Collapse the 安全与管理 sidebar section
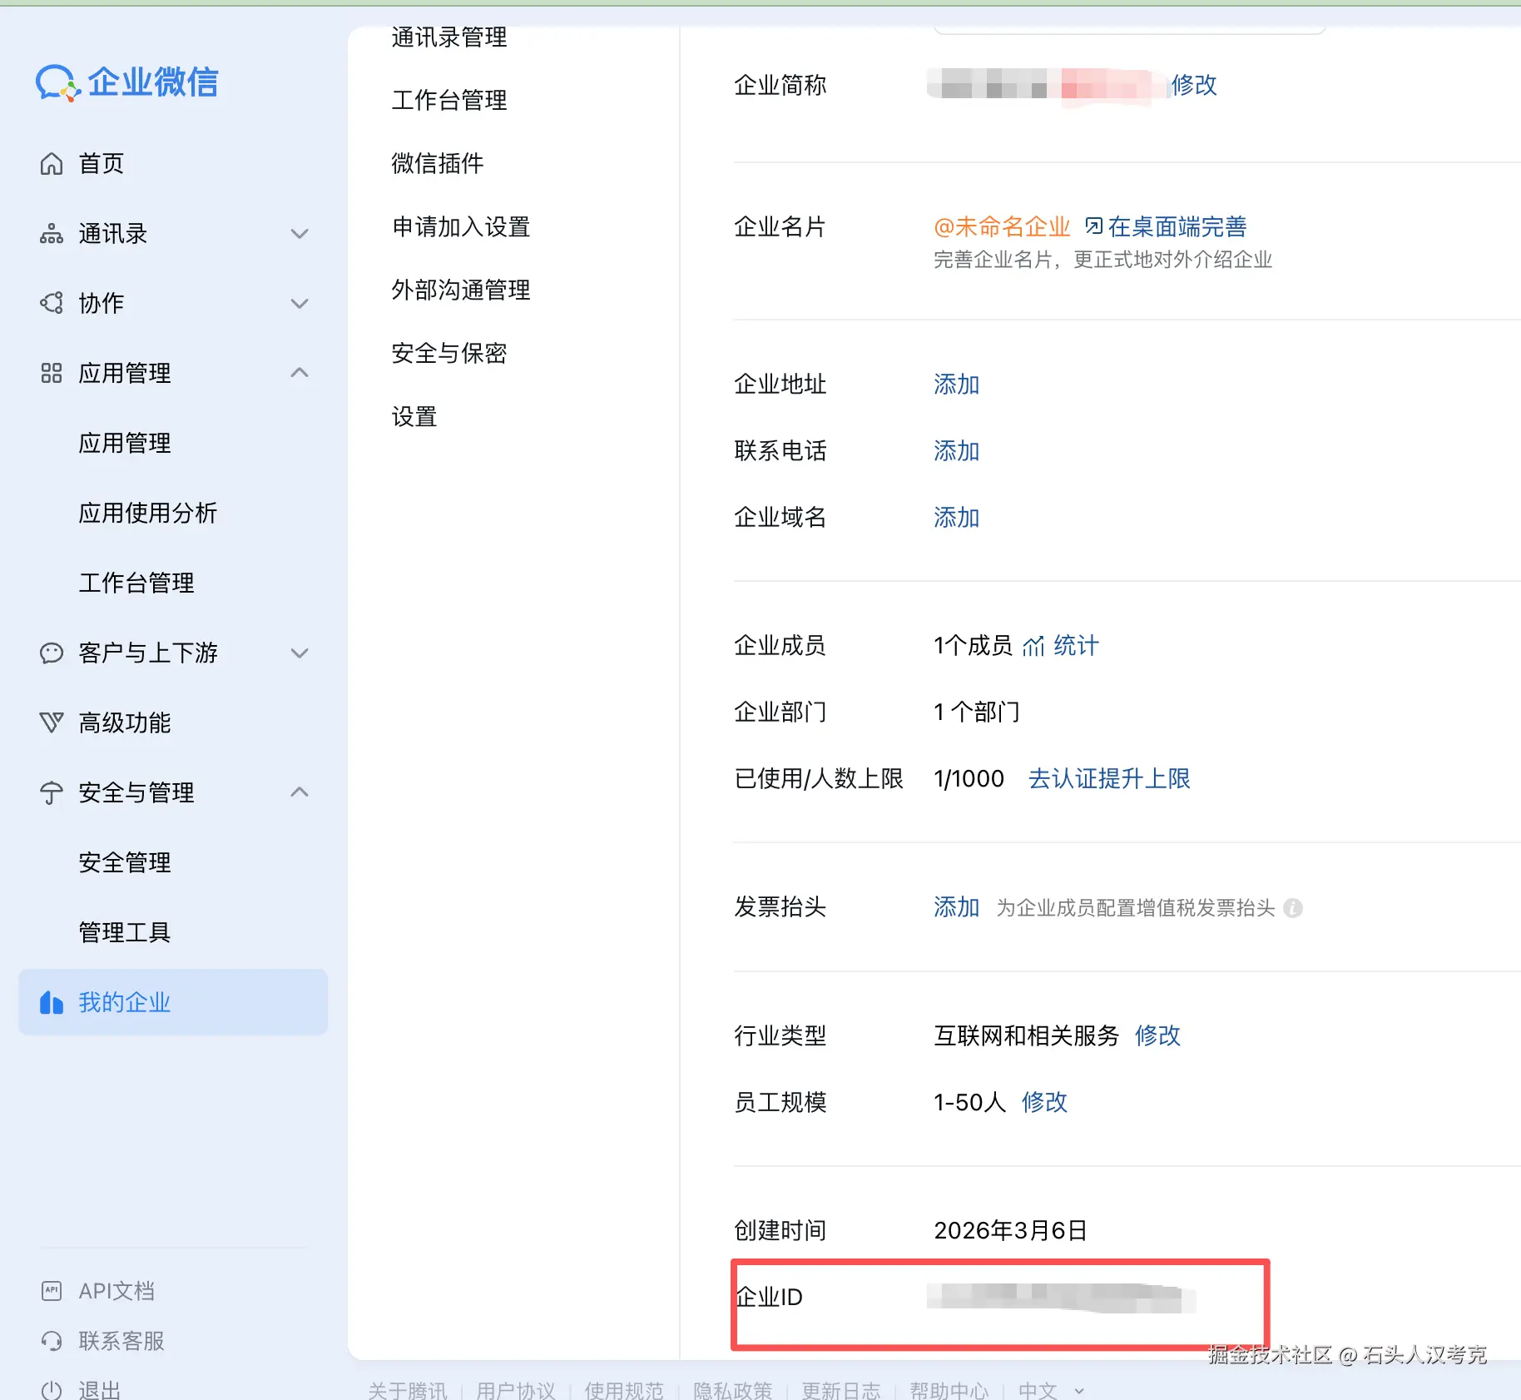Image resolution: width=1521 pixels, height=1400 pixels. coord(300,792)
